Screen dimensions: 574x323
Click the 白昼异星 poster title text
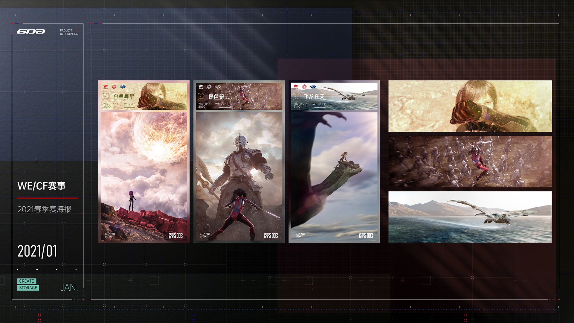click(x=124, y=97)
